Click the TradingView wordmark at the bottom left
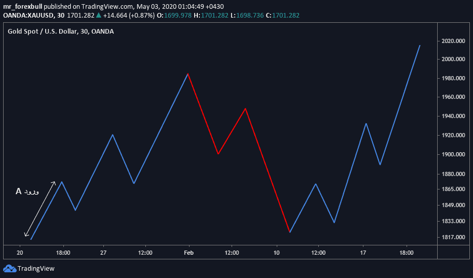Viewport: 473px width, 278px height. click(x=36, y=269)
